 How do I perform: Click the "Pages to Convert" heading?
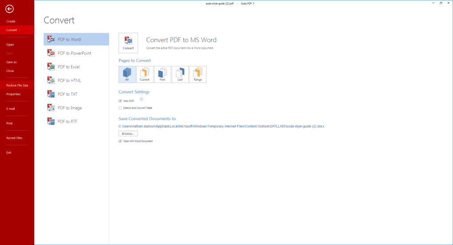(135, 61)
